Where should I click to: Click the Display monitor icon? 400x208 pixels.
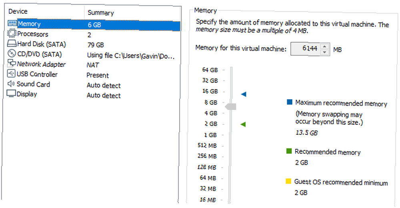pos(11,94)
